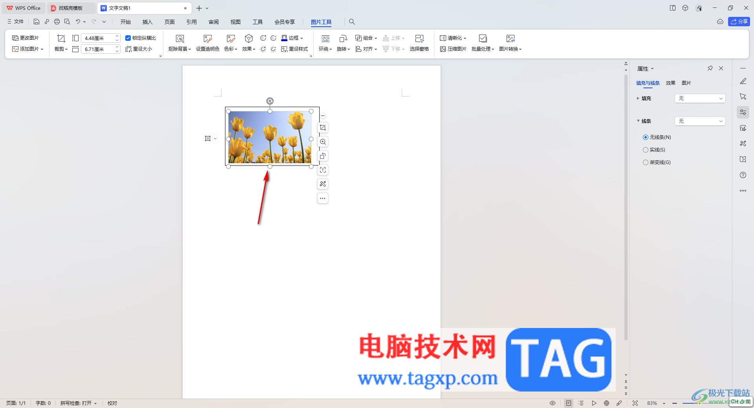Increase brightness sun icon
The width and height of the screenshot is (754, 408).
[263, 49]
